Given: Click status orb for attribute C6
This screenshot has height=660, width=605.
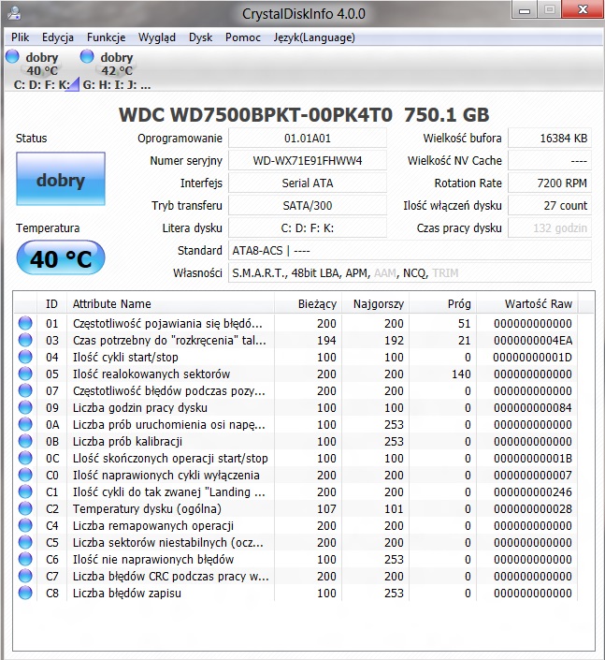Looking at the screenshot, I should click(x=25, y=559).
